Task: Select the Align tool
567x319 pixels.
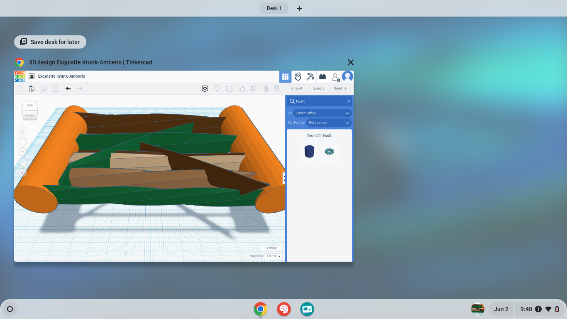Action: (254, 88)
